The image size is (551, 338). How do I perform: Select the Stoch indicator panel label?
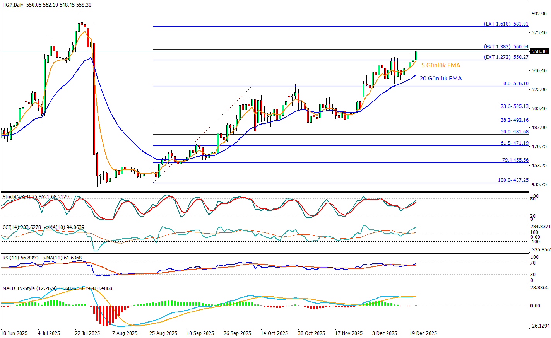pyautogui.click(x=36, y=197)
